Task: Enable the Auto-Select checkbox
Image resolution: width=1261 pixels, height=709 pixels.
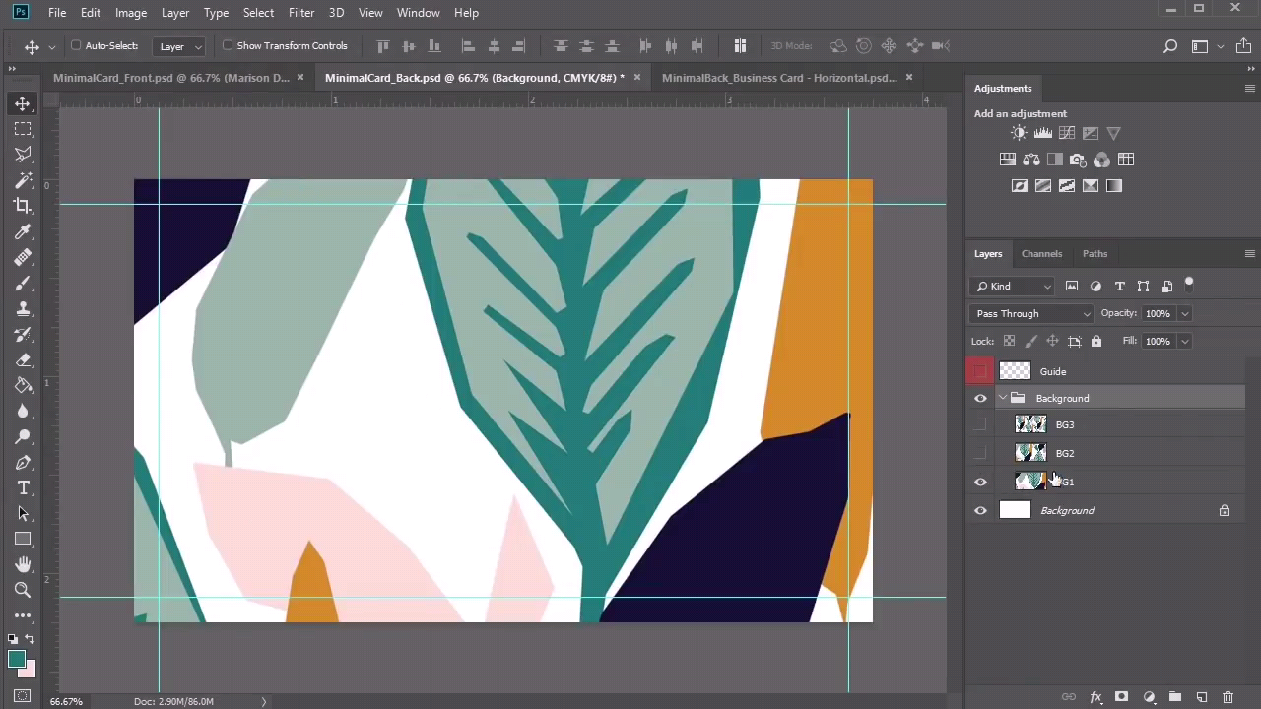Action: tap(76, 45)
